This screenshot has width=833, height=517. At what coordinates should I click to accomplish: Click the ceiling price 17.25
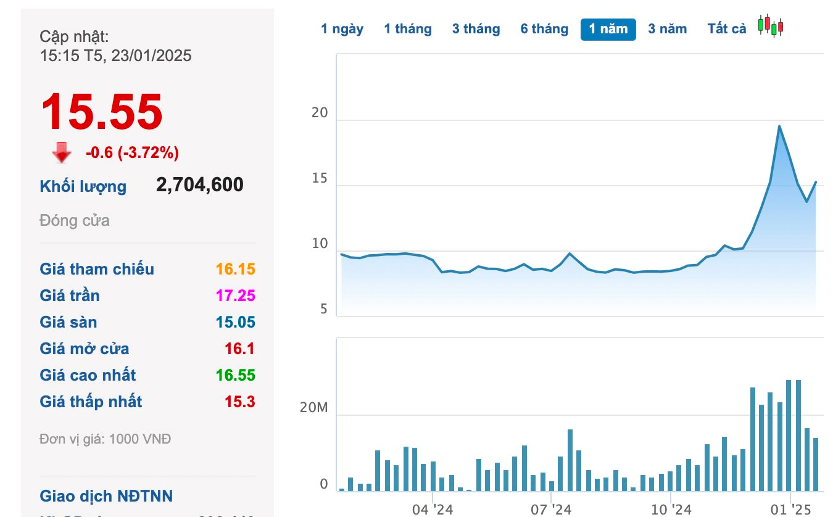(x=235, y=296)
